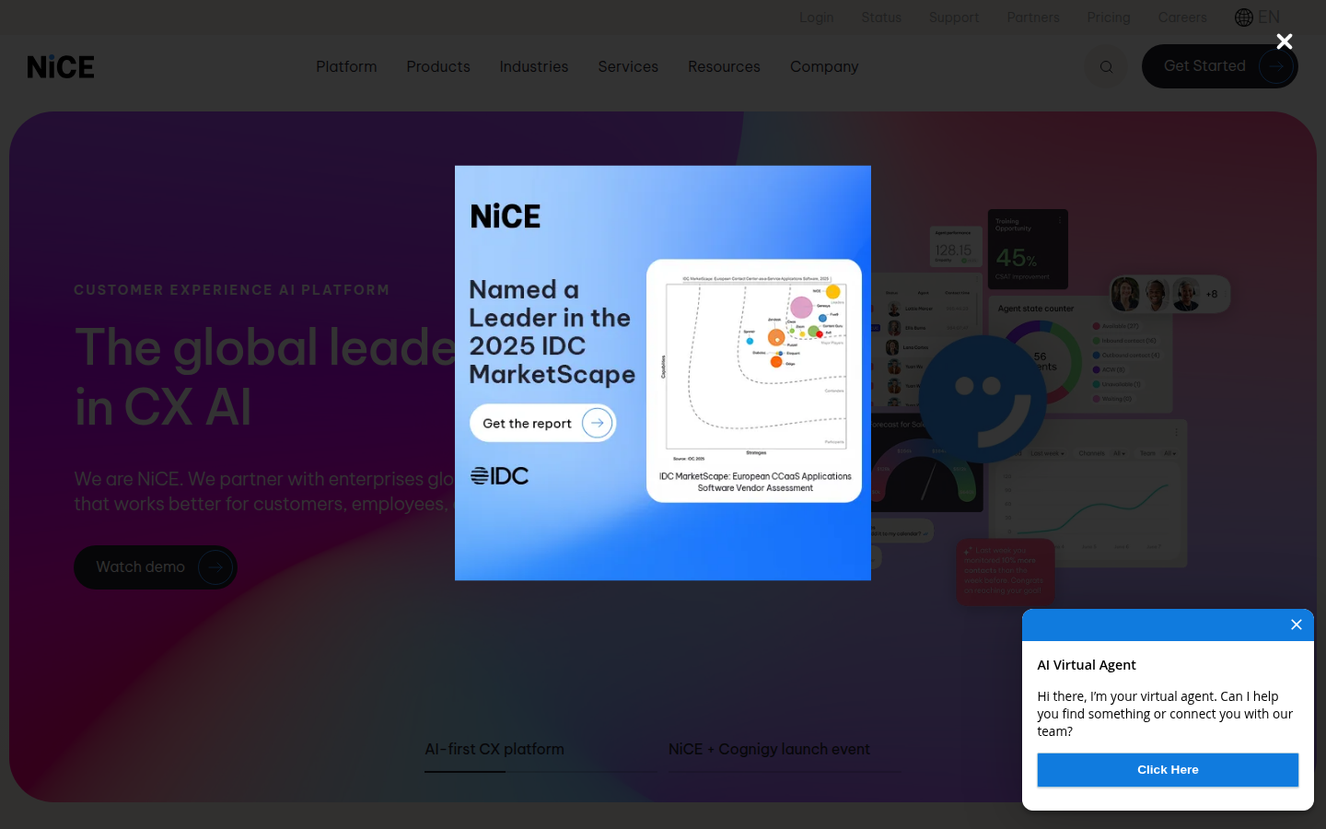Image resolution: width=1326 pixels, height=829 pixels.
Task: Click the Watch demo button
Action: pos(155,567)
